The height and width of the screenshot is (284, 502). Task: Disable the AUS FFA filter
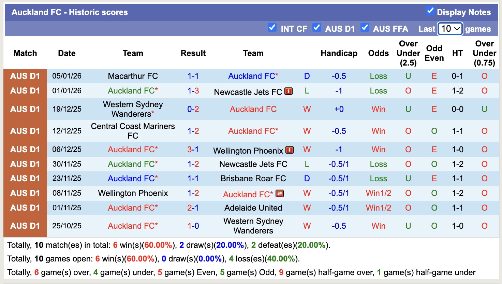(x=365, y=28)
